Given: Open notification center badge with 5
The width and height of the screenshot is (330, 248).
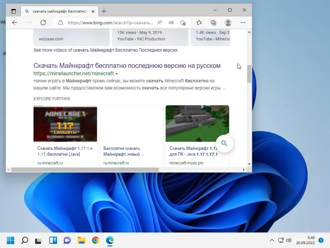Looking at the screenshot, I should tap(321, 240).
